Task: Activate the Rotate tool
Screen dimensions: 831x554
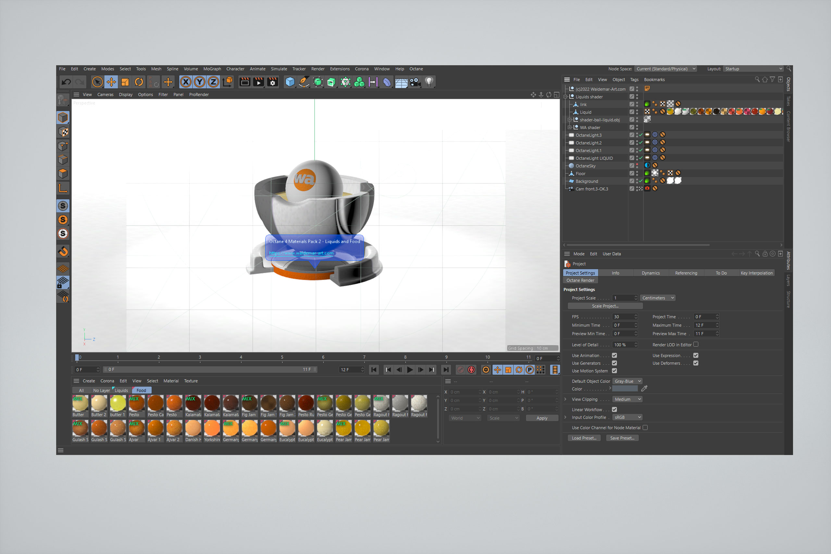Action: (x=139, y=82)
